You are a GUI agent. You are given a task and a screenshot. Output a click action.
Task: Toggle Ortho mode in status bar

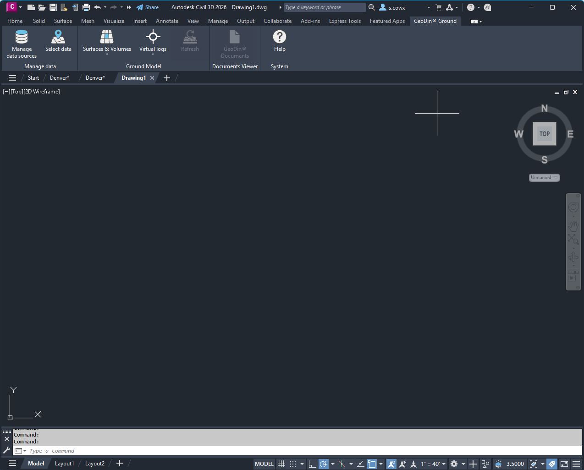click(x=312, y=464)
